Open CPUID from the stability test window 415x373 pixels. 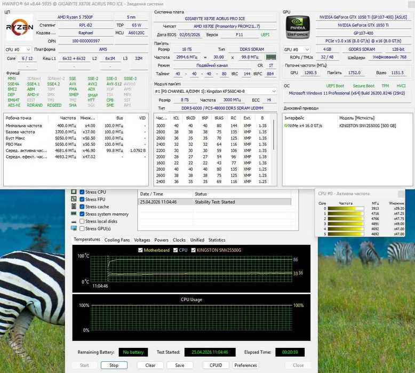216,365
